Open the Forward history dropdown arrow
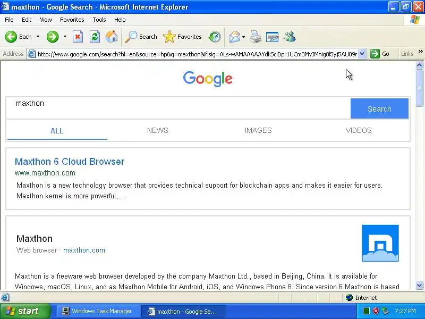 [x=65, y=36]
